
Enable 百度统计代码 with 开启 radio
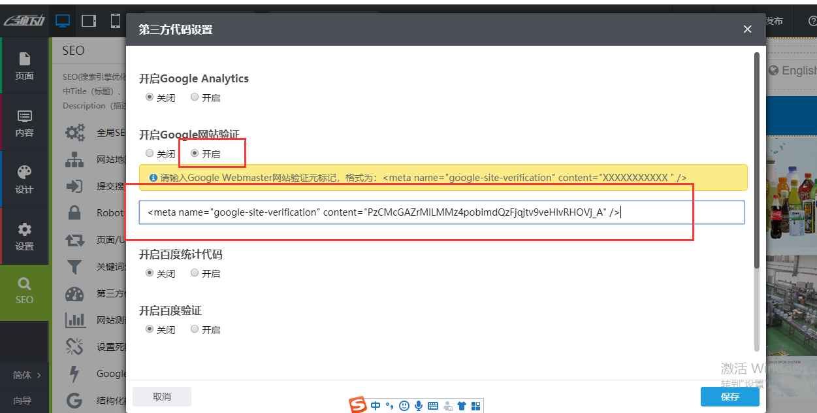pos(195,273)
